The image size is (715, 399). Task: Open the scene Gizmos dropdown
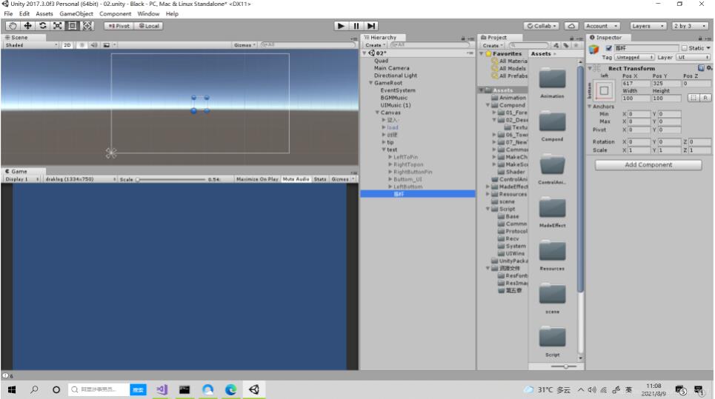pos(245,45)
